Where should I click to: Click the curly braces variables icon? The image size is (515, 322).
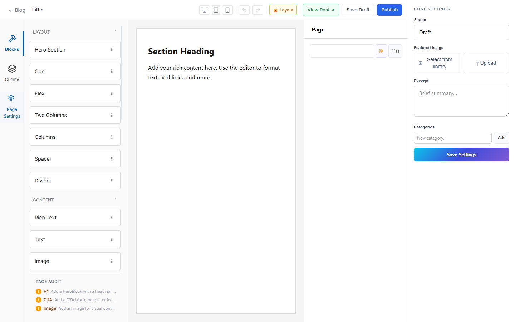point(395,51)
